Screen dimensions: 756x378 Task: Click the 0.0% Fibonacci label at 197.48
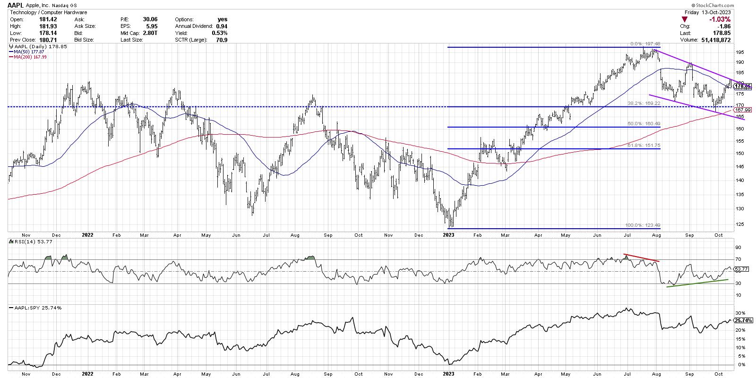(645, 44)
